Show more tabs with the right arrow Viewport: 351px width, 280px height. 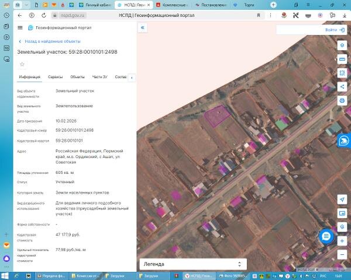coord(132,78)
